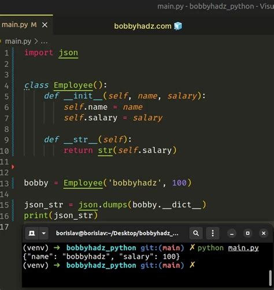Click the 'salary' parameter on line 5
The image size is (274, 290).
coord(182,96)
